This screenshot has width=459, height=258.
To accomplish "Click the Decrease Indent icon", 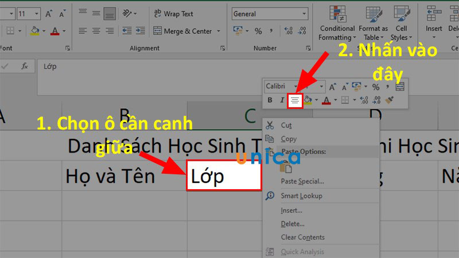I will pyautogui.click(x=127, y=31).
